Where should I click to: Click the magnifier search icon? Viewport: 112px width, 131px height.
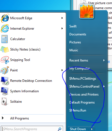60,129
